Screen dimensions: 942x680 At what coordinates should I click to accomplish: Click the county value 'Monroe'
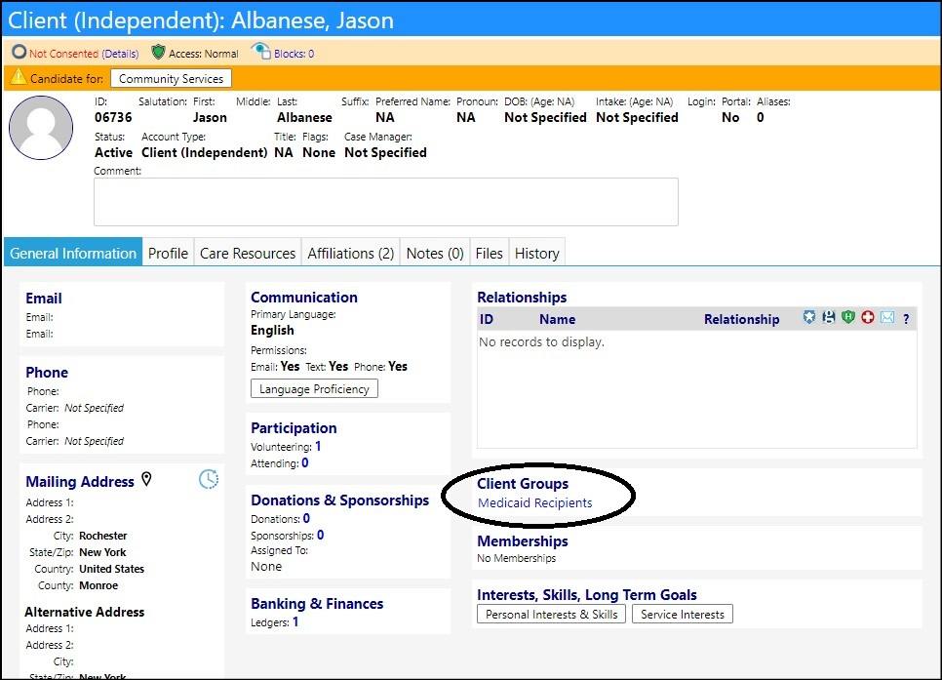98,585
